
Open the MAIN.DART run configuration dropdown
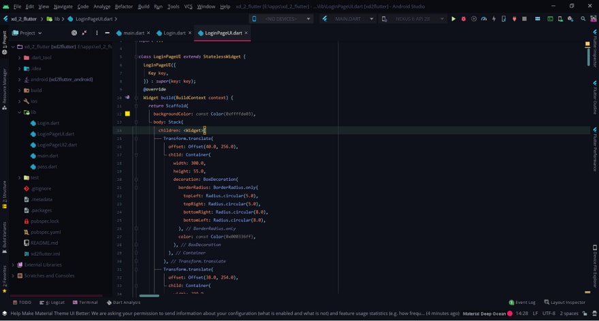(x=348, y=19)
